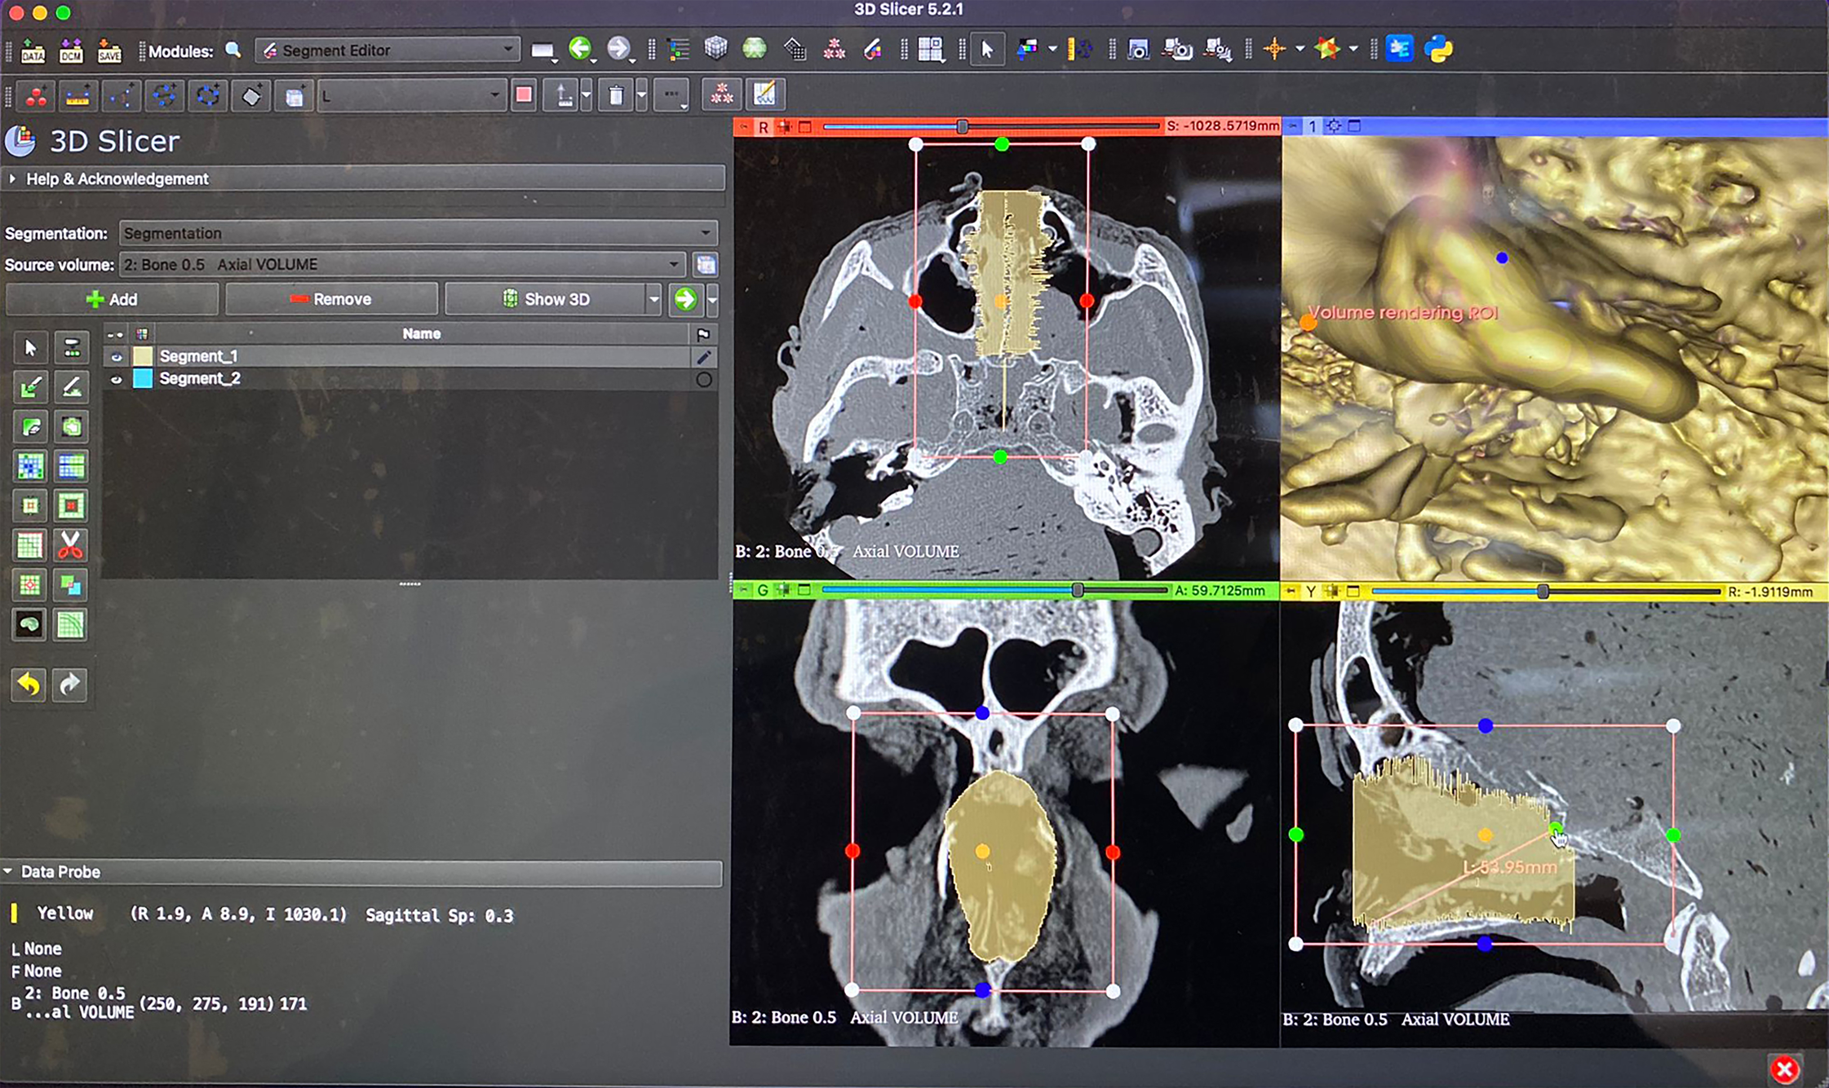Create a new markups angle
Viewport: 1829px width, 1088px height.
tap(121, 95)
